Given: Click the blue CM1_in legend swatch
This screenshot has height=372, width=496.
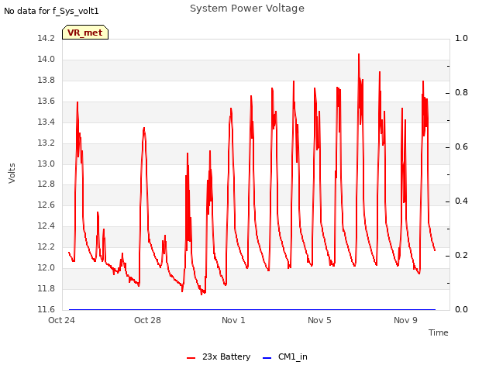Looking at the screenshot, I should click(267, 358).
